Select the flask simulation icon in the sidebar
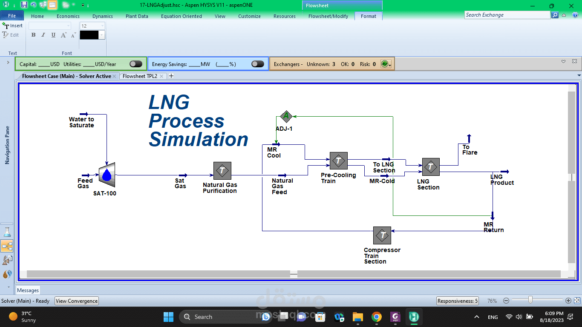This screenshot has height=327, width=582. point(7,232)
